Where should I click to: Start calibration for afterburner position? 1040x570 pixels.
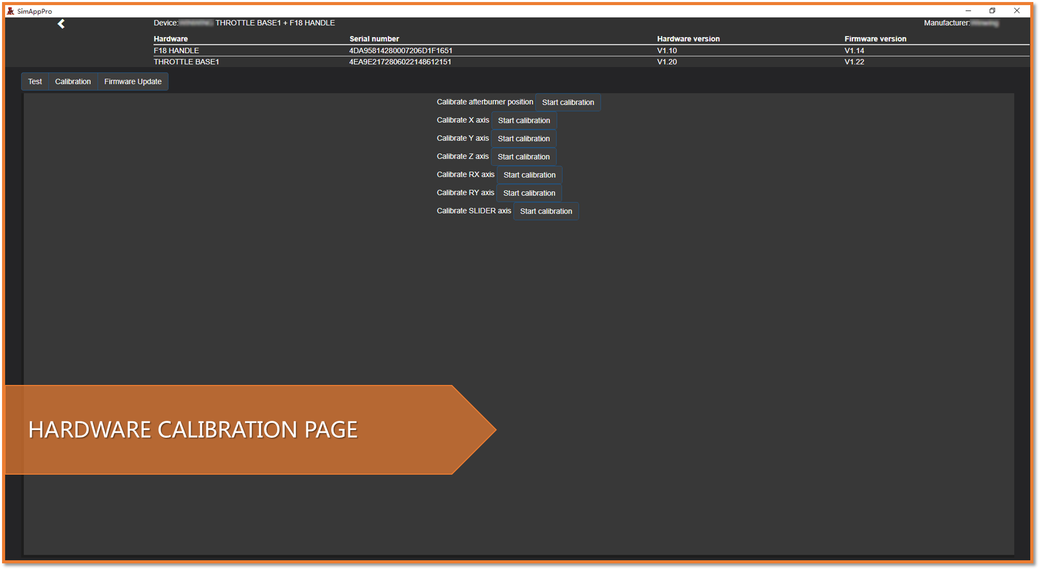pos(567,103)
